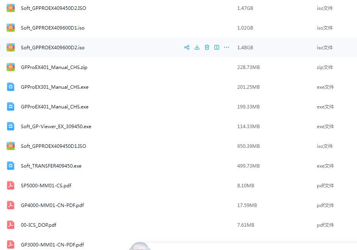Click exe icon beside GPProEX301_Manual_CHS.exe
Image resolution: width=357 pixels, height=250 pixels.
[11, 87]
